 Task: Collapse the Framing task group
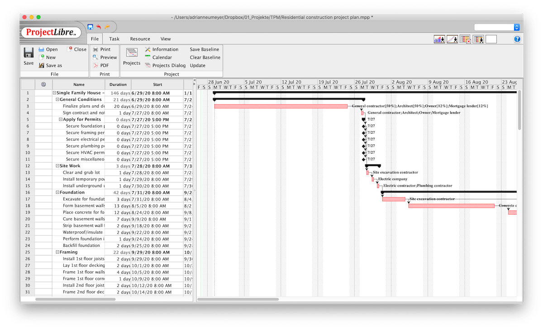tap(57, 252)
